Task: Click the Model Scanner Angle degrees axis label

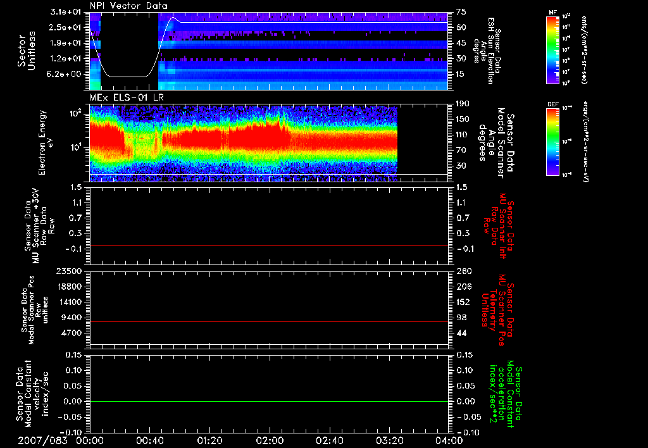Action: [496, 143]
